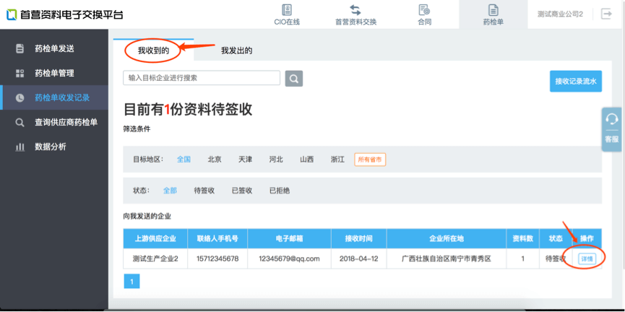Filter status by 已签收

click(x=242, y=191)
